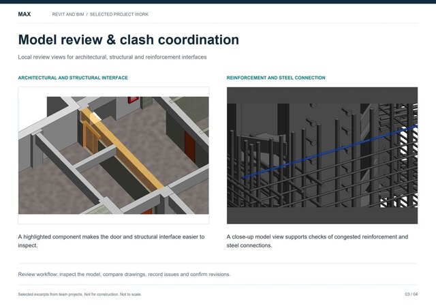The width and height of the screenshot is (436, 308).
Task: Click the 'REVIT AND BIM' breadcrumb text
Action: pos(68,14)
